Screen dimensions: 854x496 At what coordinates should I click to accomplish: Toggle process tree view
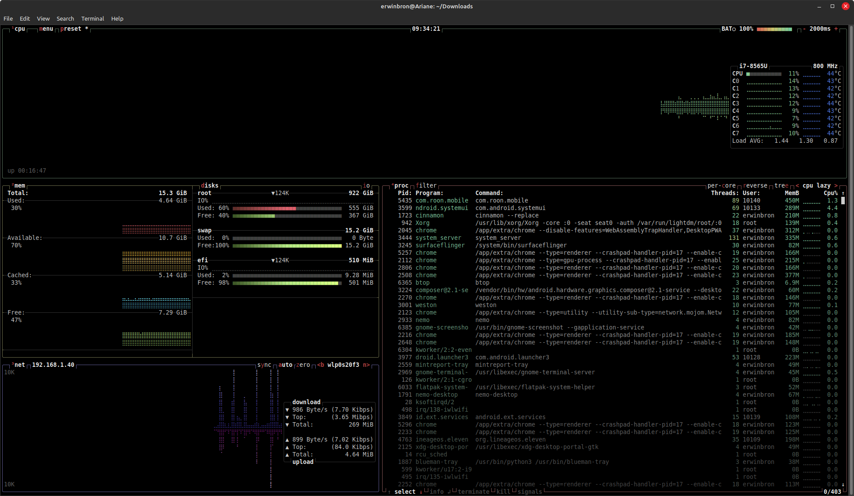coord(781,186)
